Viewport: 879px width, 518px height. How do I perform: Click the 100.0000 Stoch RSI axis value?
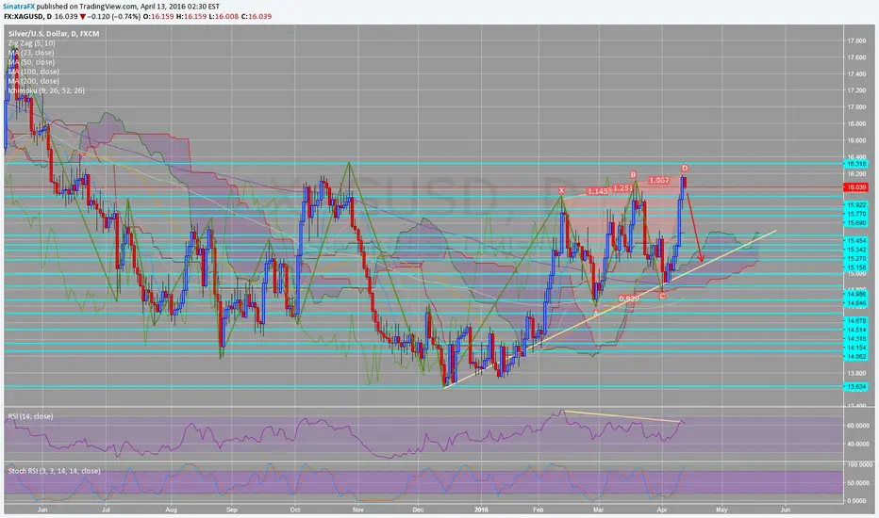point(859,465)
